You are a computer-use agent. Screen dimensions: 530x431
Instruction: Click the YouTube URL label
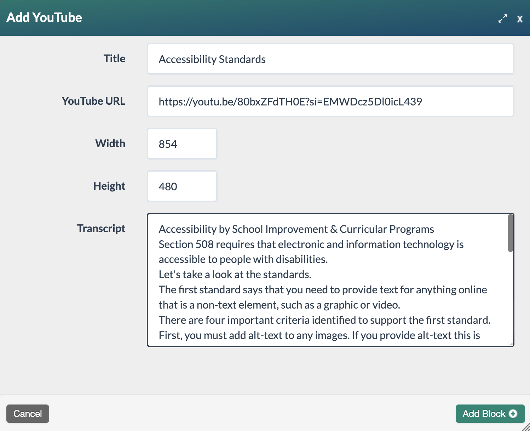(x=93, y=101)
